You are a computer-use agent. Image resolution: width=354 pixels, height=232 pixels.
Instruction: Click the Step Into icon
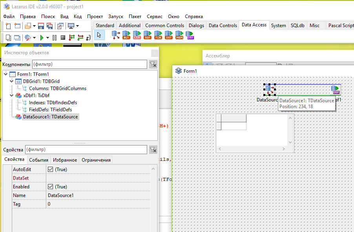[72, 37]
